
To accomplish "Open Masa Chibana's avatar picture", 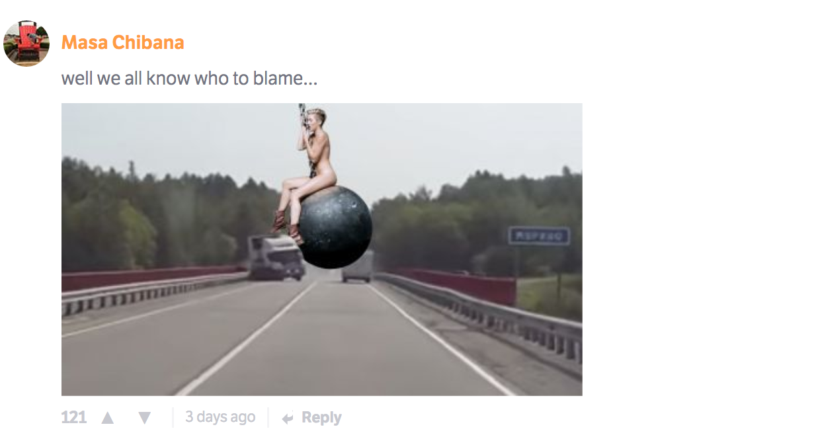I will (26, 43).
